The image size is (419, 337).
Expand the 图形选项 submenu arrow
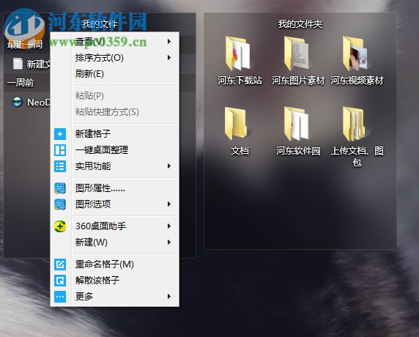click(x=169, y=204)
